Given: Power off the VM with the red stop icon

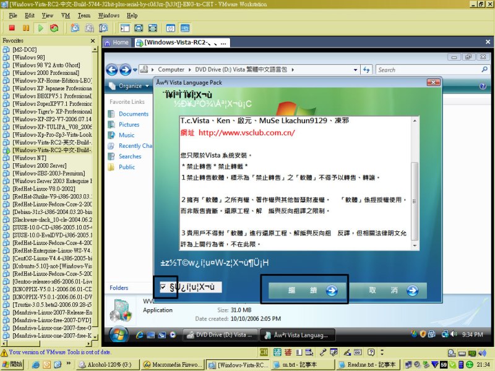Looking at the screenshot, I should point(12,28).
